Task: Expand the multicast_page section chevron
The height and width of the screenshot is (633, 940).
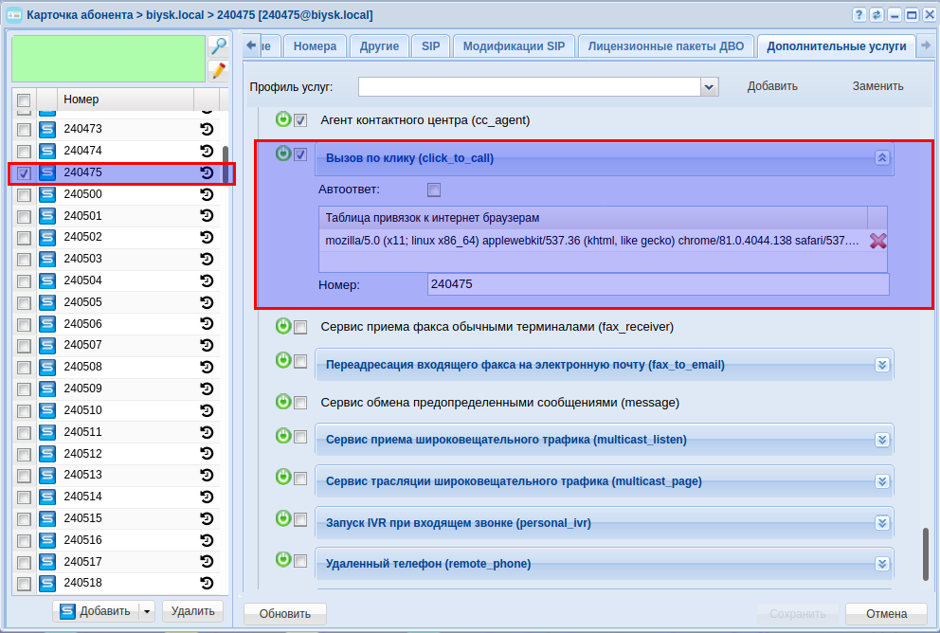Action: click(x=882, y=481)
